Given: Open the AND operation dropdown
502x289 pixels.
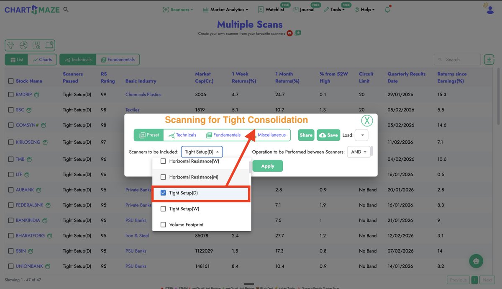Looking at the screenshot, I should coord(359,152).
